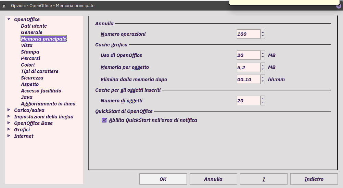343x188 pixels.
Task: Click the Internet category label
Action: pos(24,136)
